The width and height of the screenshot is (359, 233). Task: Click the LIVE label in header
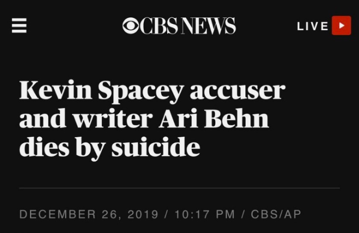(313, 26)
